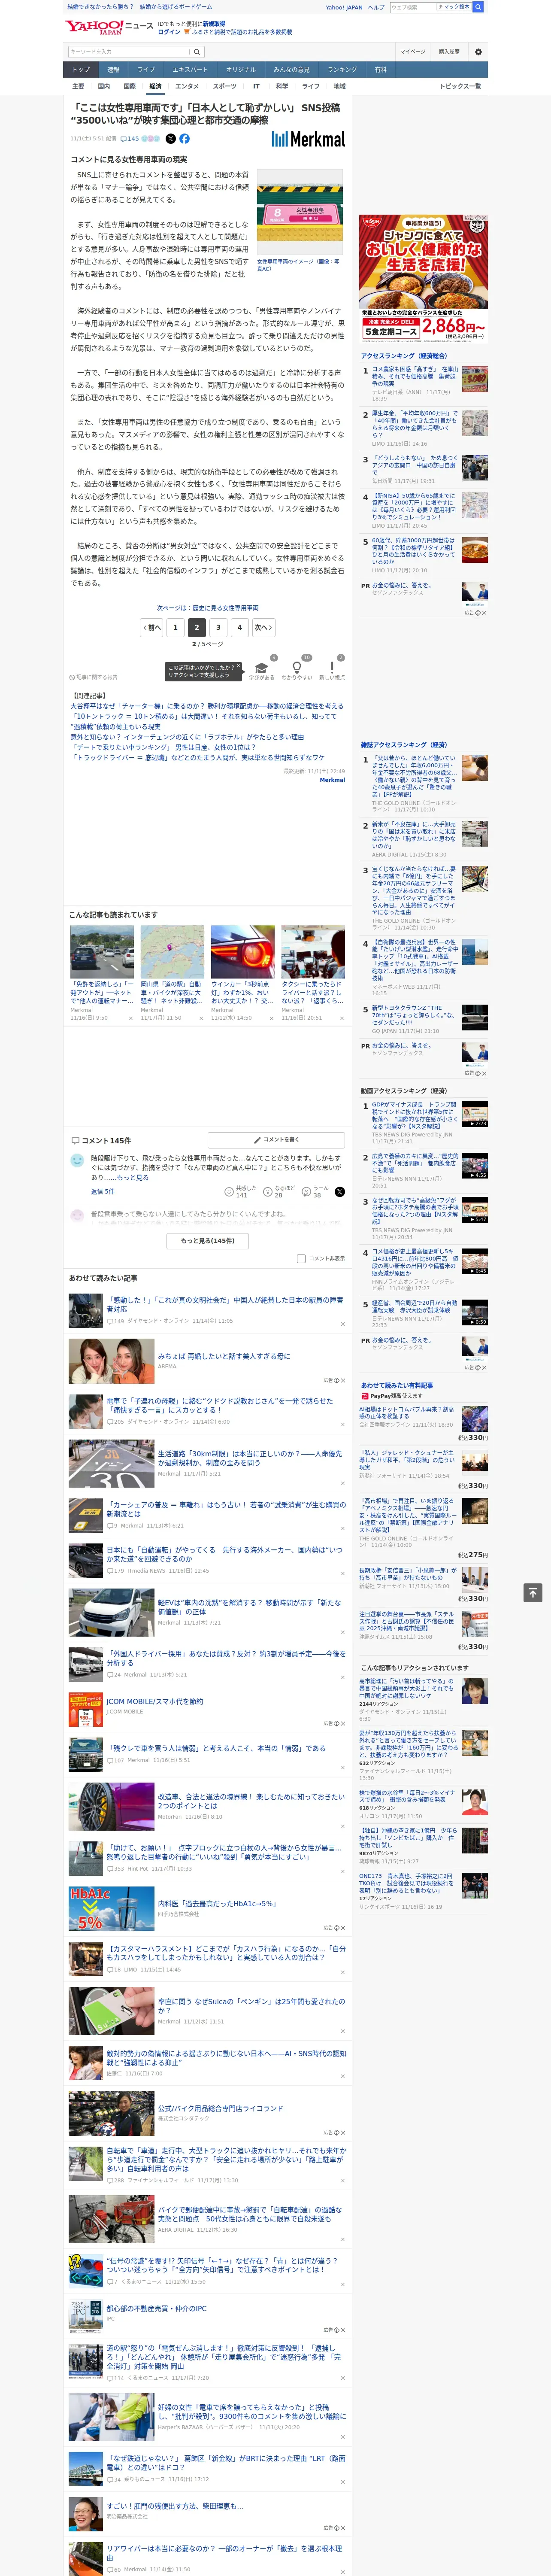Open settings gear icon near 購入履歴
The width and height of the screenshot is (551, 2576).
(478, 52)
